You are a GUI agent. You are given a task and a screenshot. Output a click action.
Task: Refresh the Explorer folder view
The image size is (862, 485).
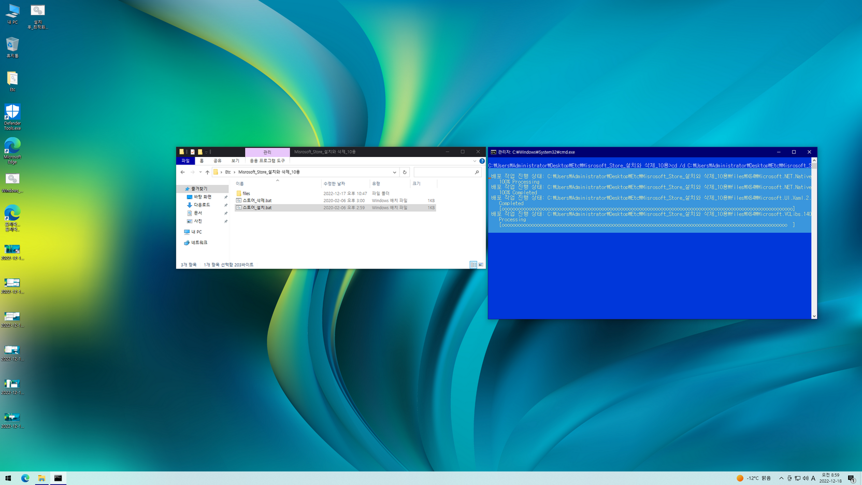point(405,172)
